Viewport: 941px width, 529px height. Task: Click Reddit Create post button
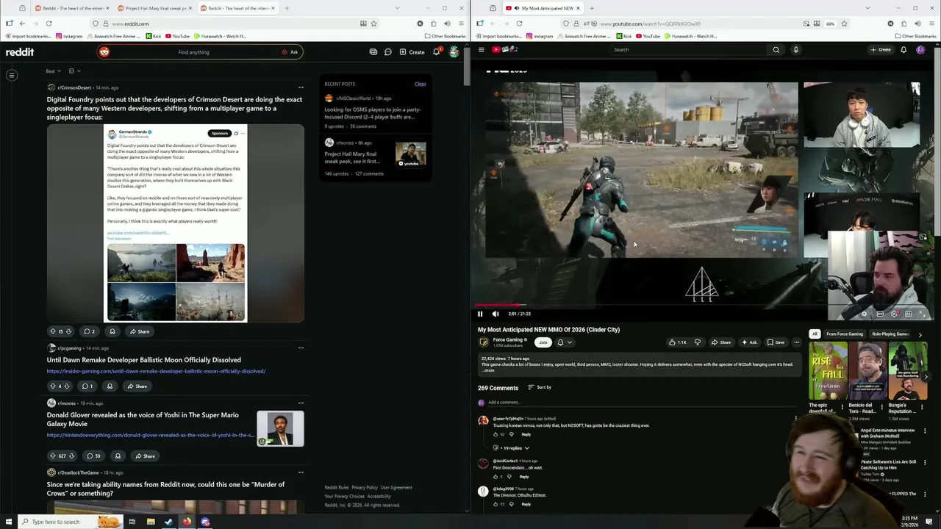412,52
